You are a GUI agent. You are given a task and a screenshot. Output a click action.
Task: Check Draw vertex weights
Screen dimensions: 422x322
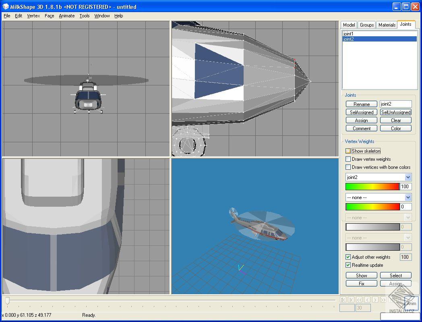[x=348, y=159]
